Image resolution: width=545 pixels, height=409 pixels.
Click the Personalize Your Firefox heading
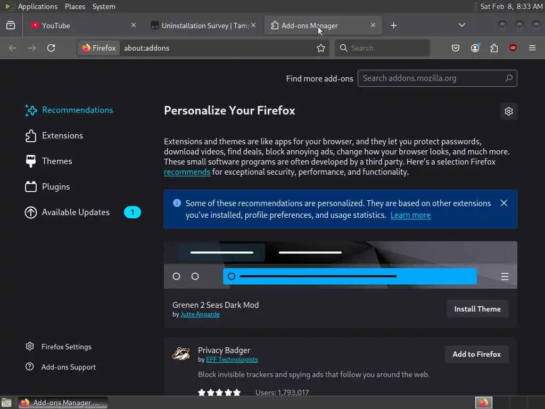229,111
